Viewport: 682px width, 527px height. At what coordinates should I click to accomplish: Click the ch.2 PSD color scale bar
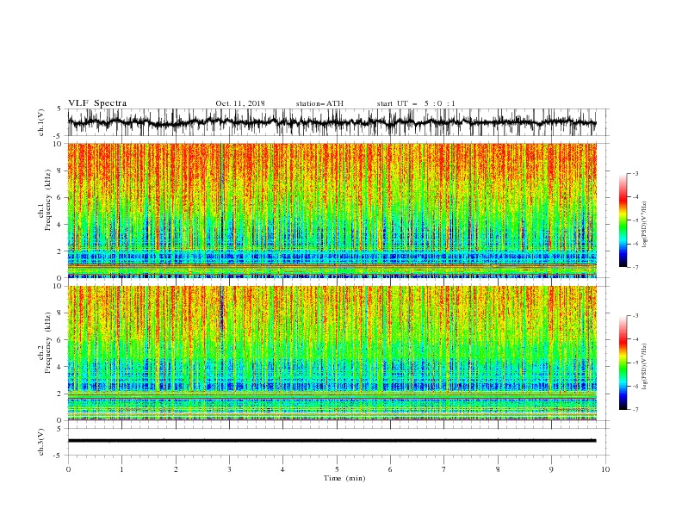[623, 363]
